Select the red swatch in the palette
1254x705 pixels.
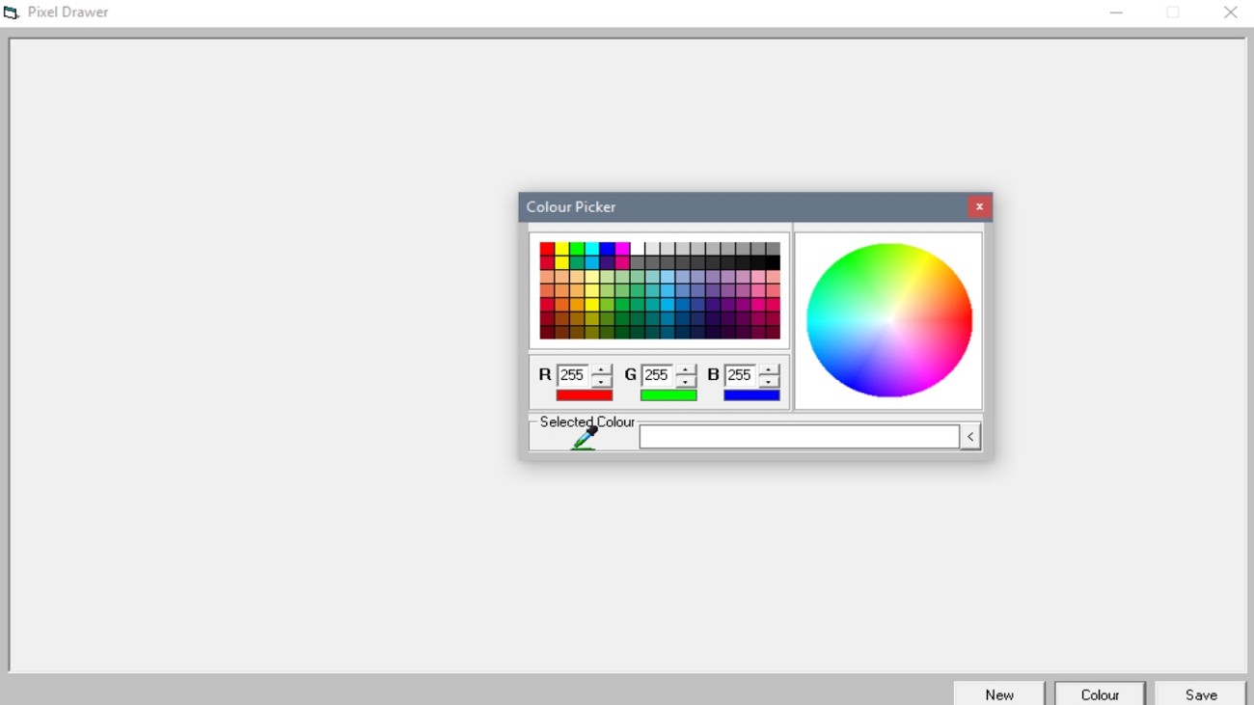546,247
